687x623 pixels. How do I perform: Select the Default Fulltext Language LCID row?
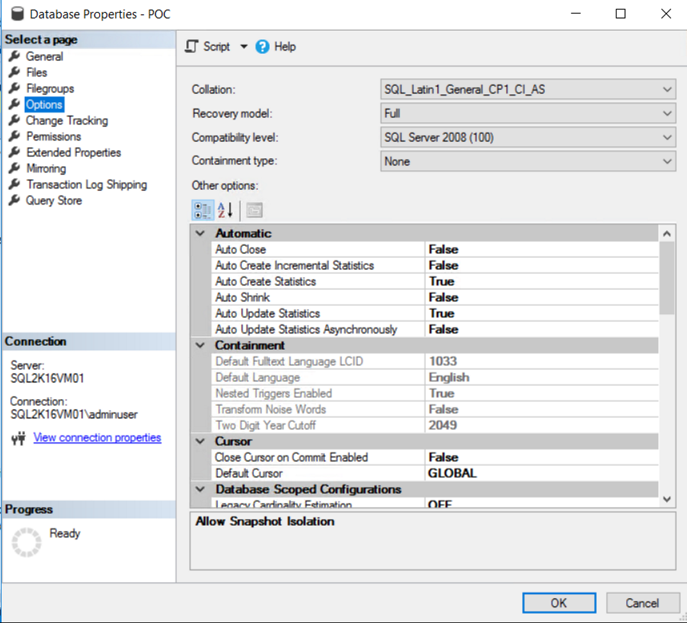[x=434, y=361]
